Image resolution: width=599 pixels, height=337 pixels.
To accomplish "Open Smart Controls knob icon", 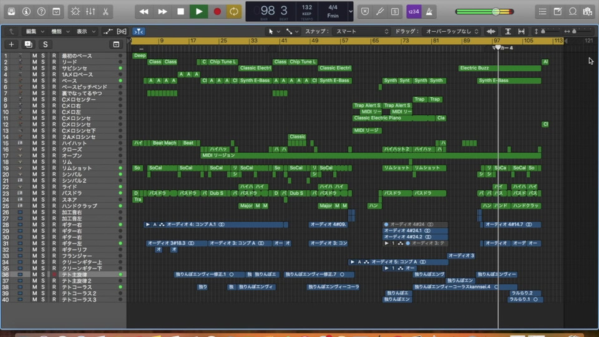I will tap(75, 11).
